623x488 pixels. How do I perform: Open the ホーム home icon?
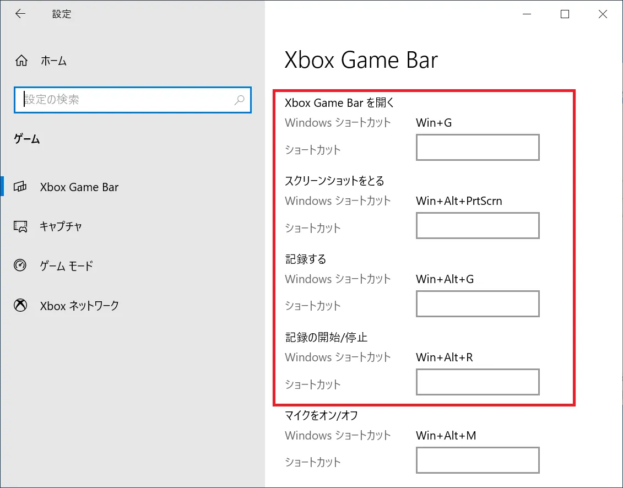pyautogui.click(x=21, y=61)
